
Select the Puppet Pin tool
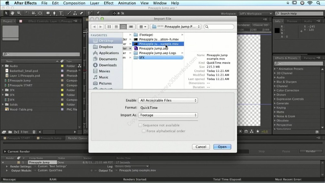[x=98, y=13]
